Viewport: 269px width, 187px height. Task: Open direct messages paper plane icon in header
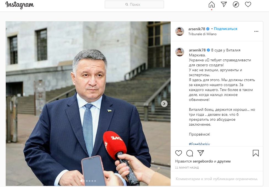(x=224, y=4)
